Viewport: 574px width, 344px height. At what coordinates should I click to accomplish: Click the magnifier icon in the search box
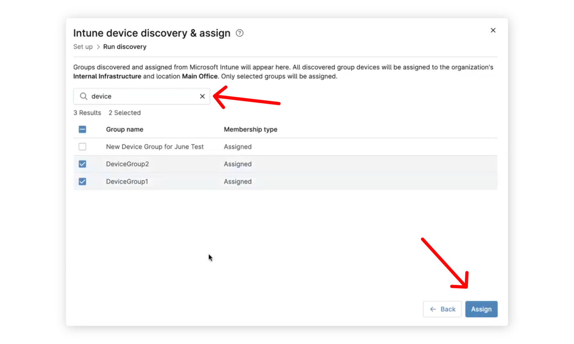(x=83, y=96)
